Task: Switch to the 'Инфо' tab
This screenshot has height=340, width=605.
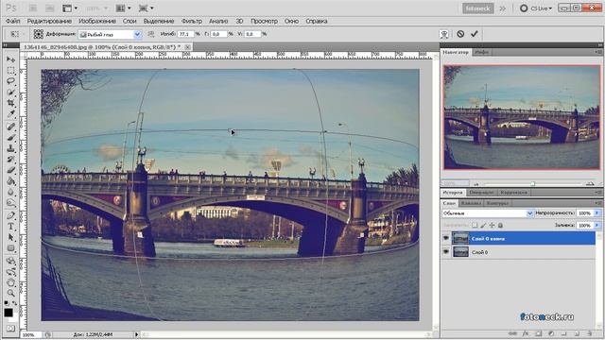Action: 481,52
